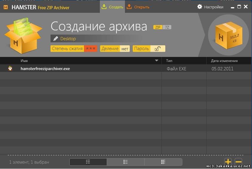Switch archive format to 7Z
Screen dimensions: 252x169
[167, 27]
